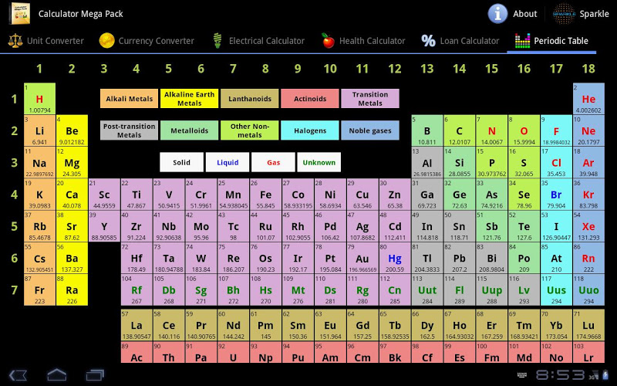Open the Carbon (C) element cell
Screen dimensions: 617x386
pyautogui.click(x=459, y=130)
